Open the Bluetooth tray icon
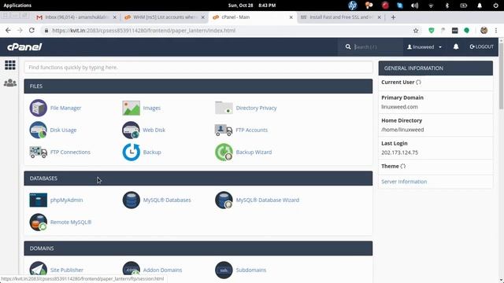Screen dimensions: 504x283 (x=447, y=6)
